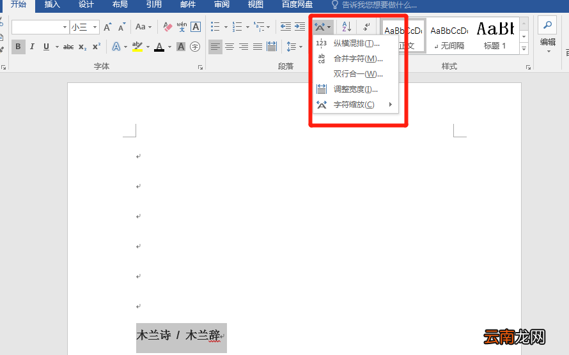Click selected text 木兰诗 / 木兰辞
Image resolution: width=569 pixels, height=355 pixels.
coord(178,336)
